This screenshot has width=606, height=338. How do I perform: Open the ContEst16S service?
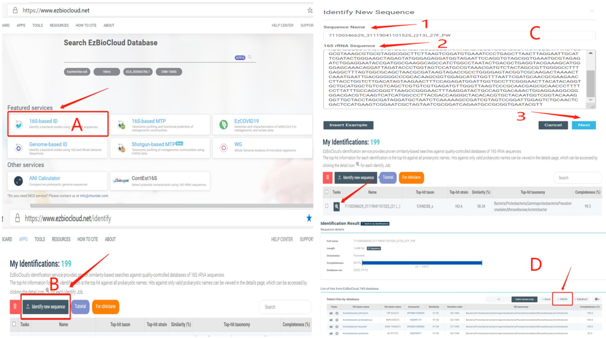pos(160,181)
